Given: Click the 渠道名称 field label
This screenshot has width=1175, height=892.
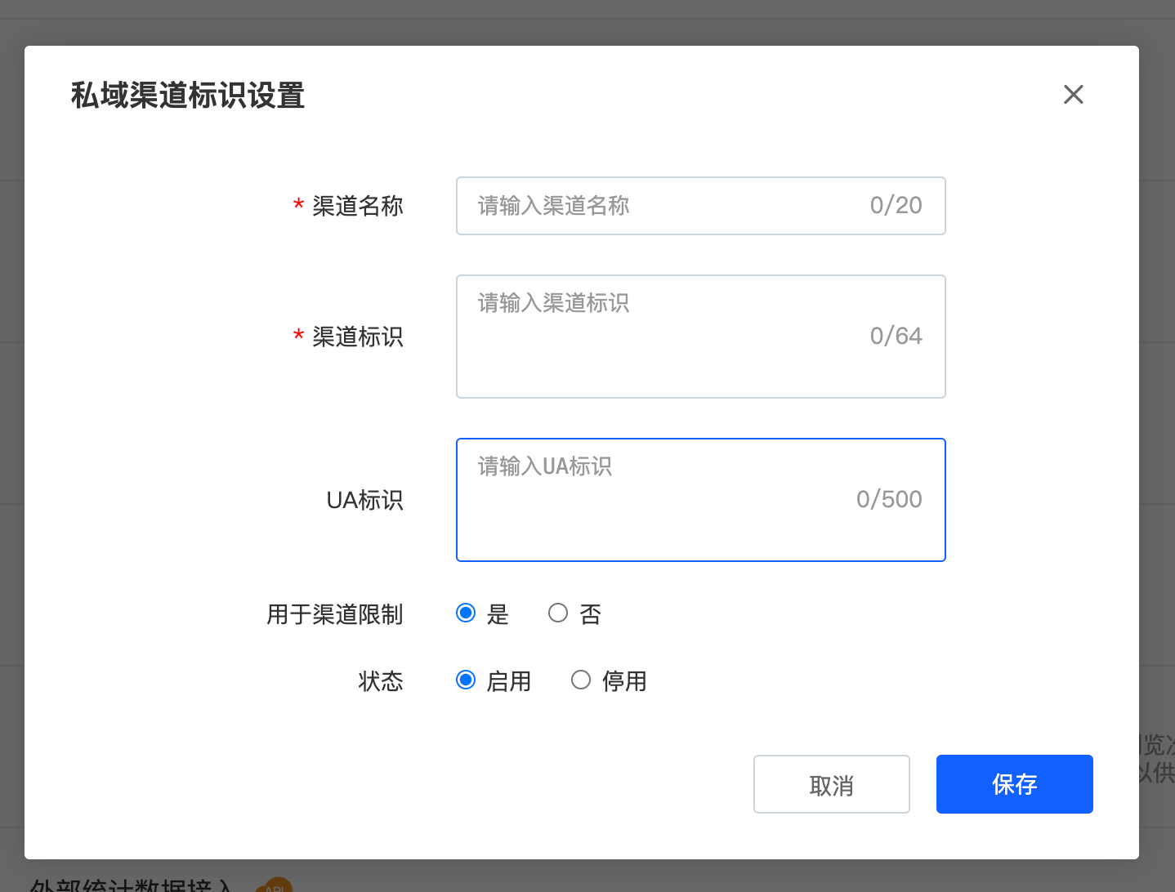Looking at the screenshot, I should coord(357,206).
